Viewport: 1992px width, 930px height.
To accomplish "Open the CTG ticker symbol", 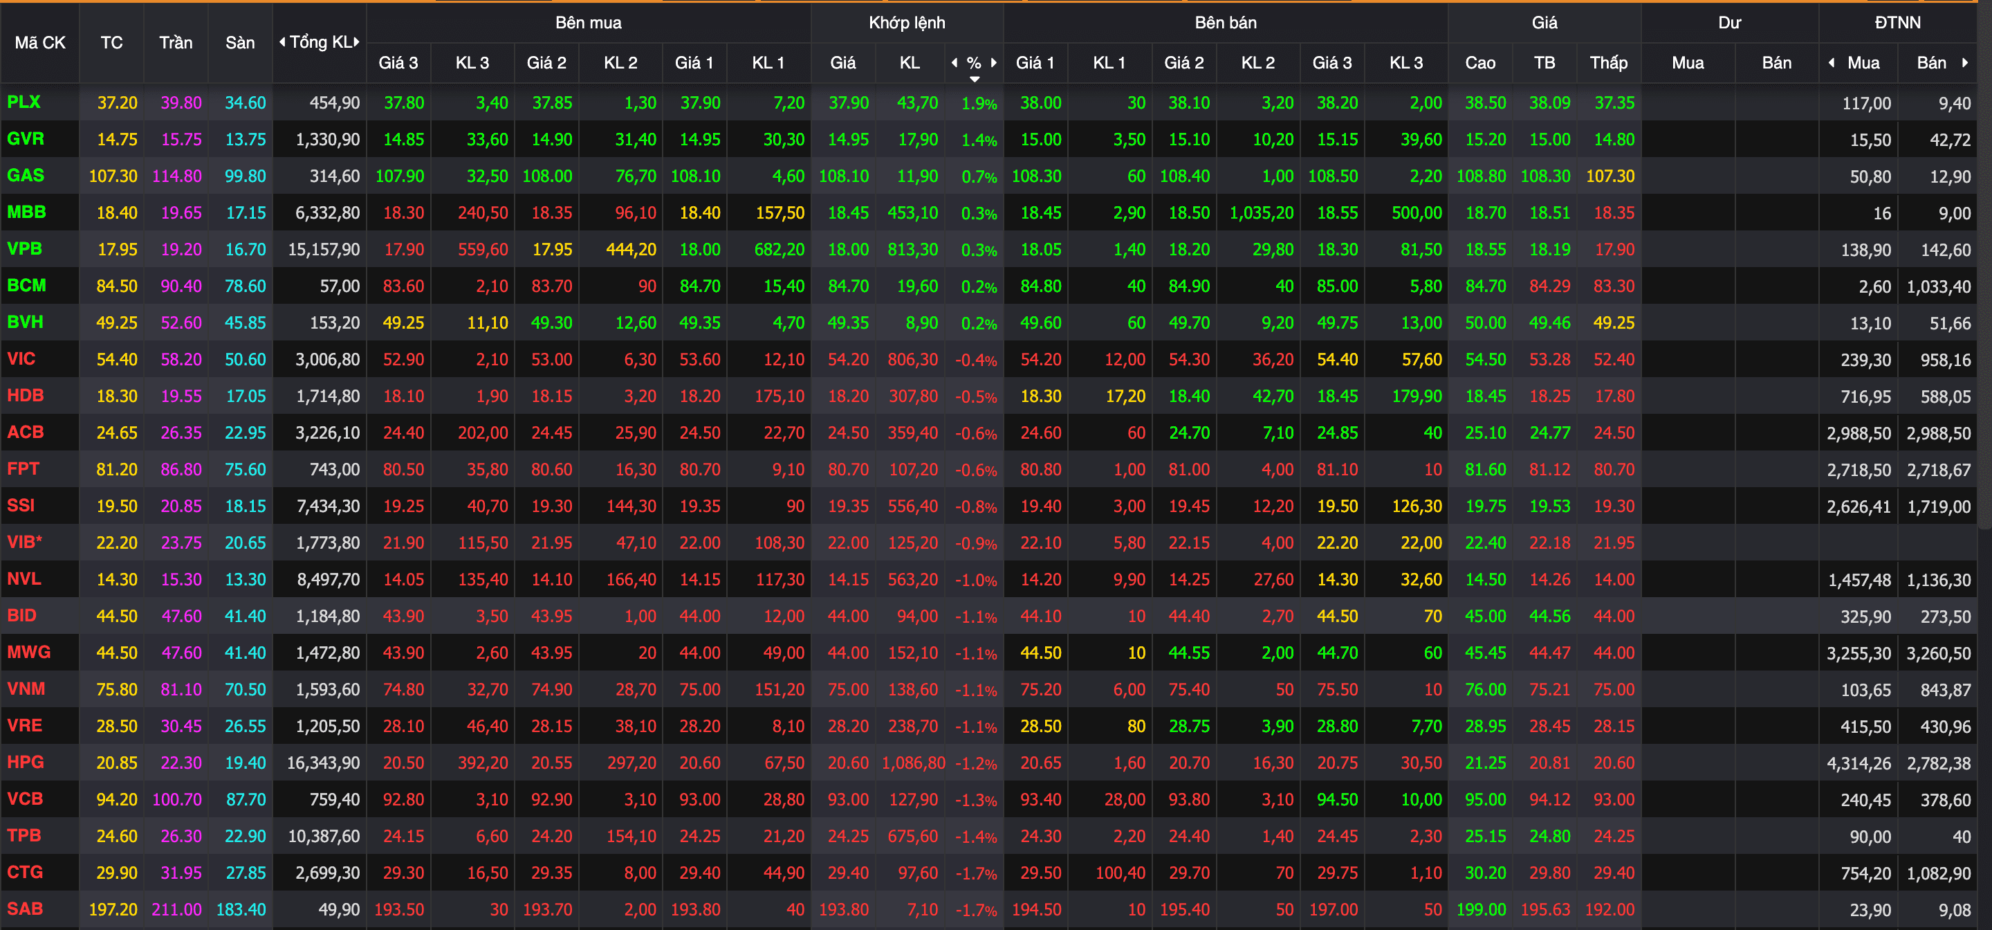I will [25, 871].
